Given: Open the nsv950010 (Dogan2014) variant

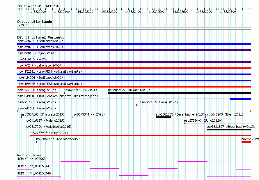Looking at the screenshot, I should (36, 53).
